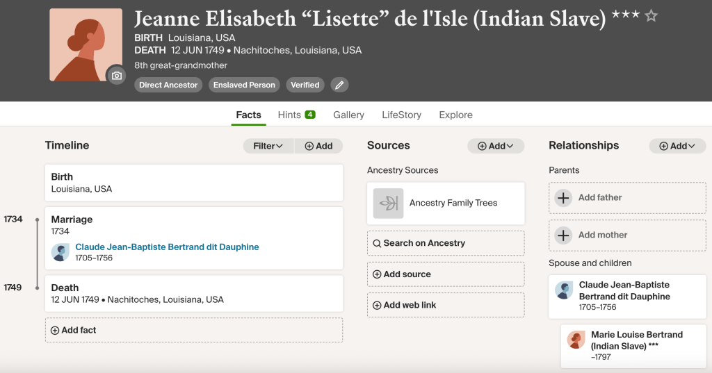Screen dimensions: 712x373
Task: Click the plus icon for Add father
Action: click(563, 197)
